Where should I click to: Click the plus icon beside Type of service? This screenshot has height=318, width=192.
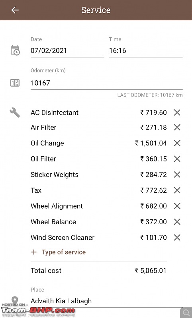(x=34, y=252)
